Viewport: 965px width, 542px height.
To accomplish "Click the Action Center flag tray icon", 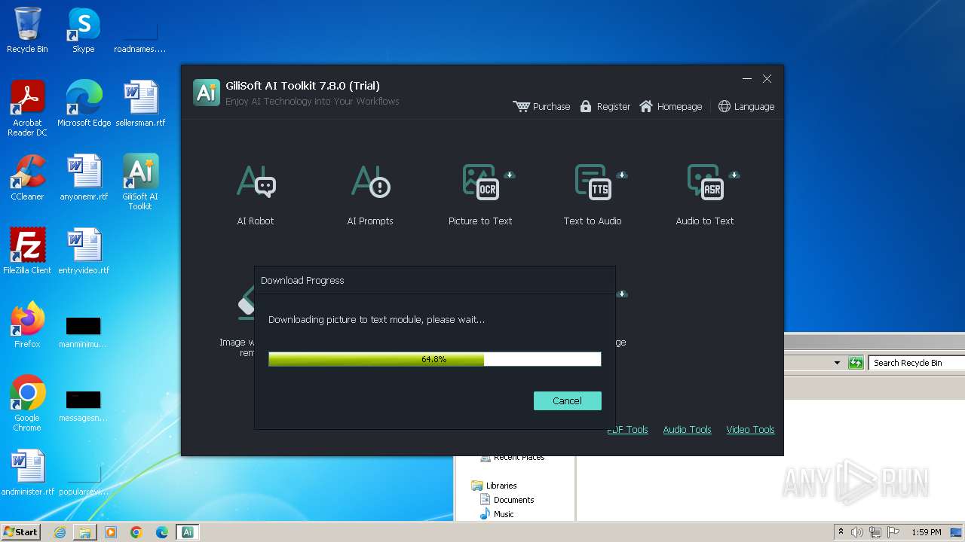I will pyautogui.click(x=893, y=532).
